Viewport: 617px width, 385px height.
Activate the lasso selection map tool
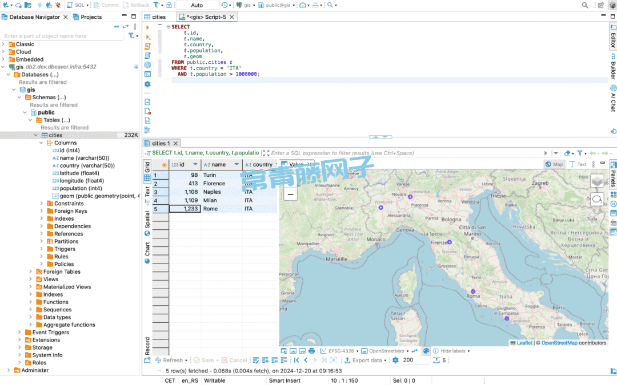coord(597,199)
